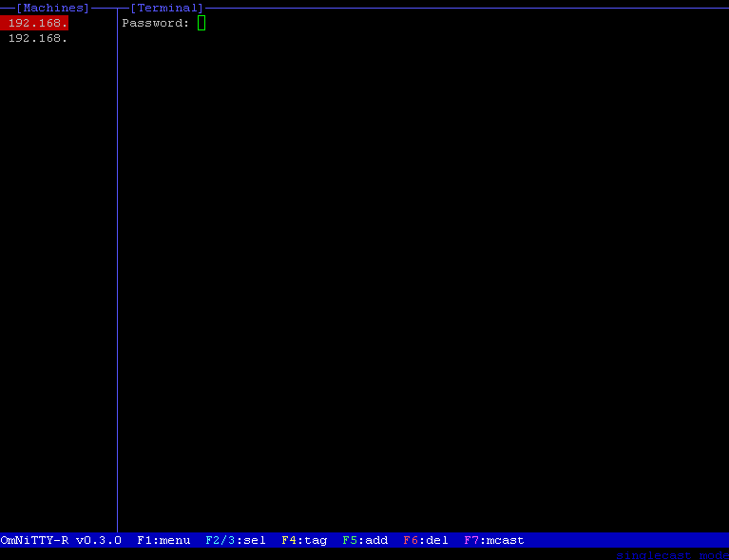Click empty space below the machines list
This screenshot has width=729, height=560.
57,285
